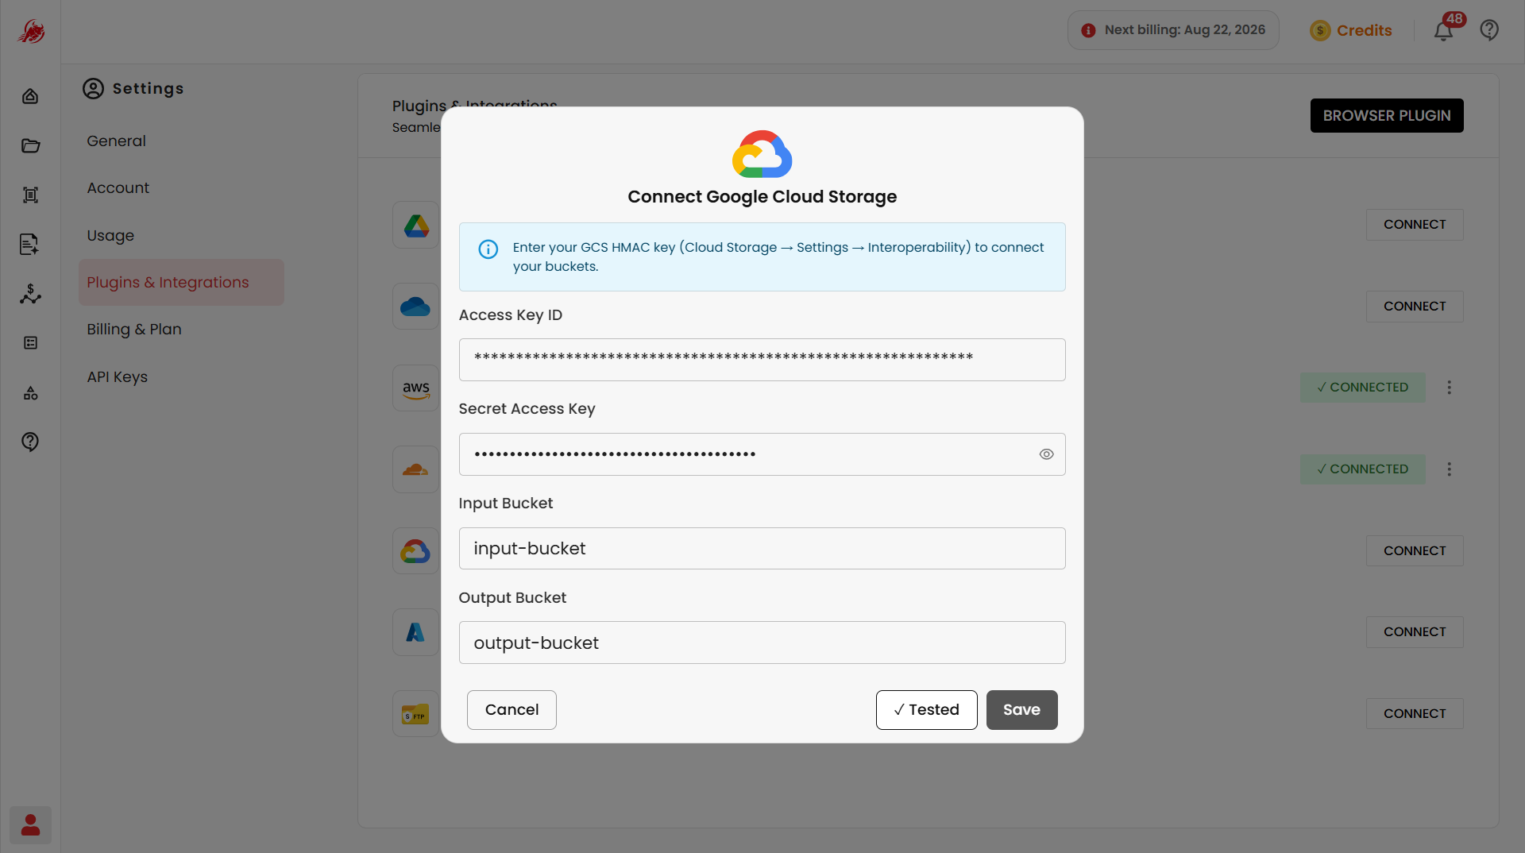This screenshot has width=1525, height=853.
Task: Click the Google Cloud logo in dialog
Action: tap(762, 154)
